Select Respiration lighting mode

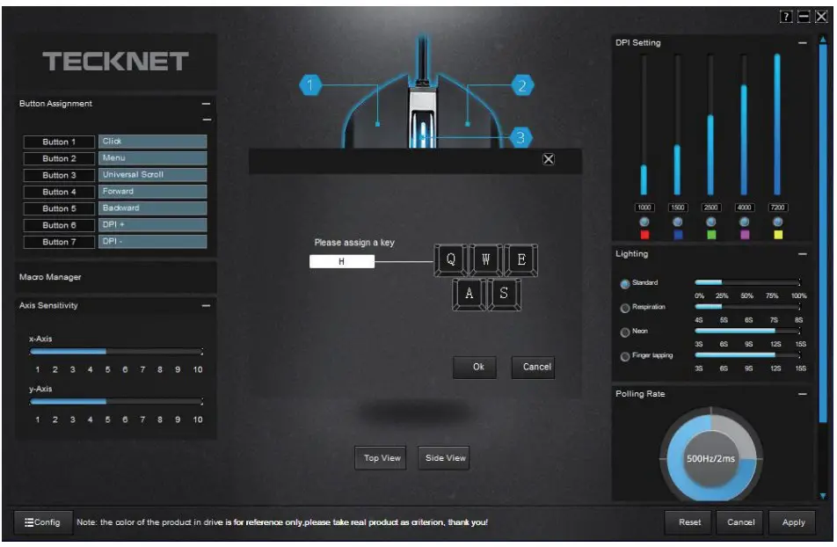point(624,308)
